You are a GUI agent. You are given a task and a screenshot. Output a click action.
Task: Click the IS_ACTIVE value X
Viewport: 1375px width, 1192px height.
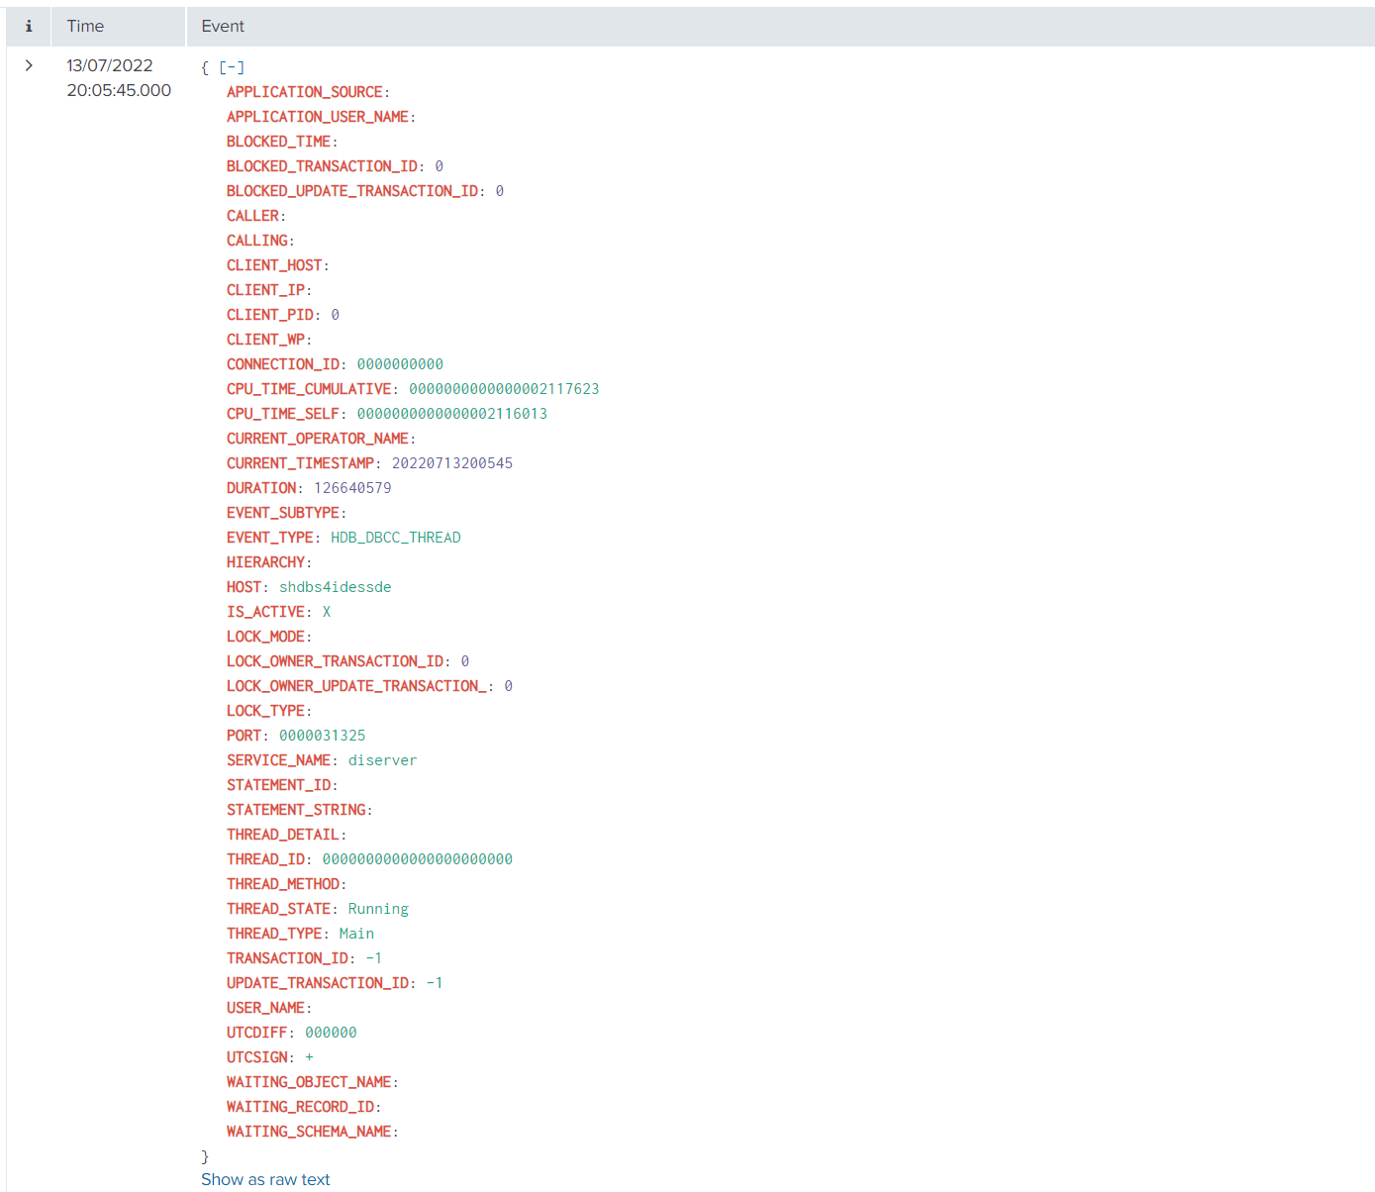point(327,612)
